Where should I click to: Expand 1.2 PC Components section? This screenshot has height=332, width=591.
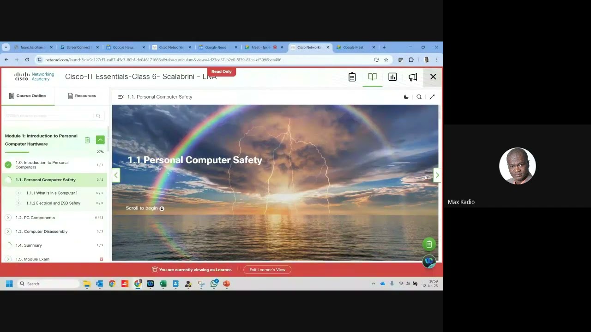[8, 218]
